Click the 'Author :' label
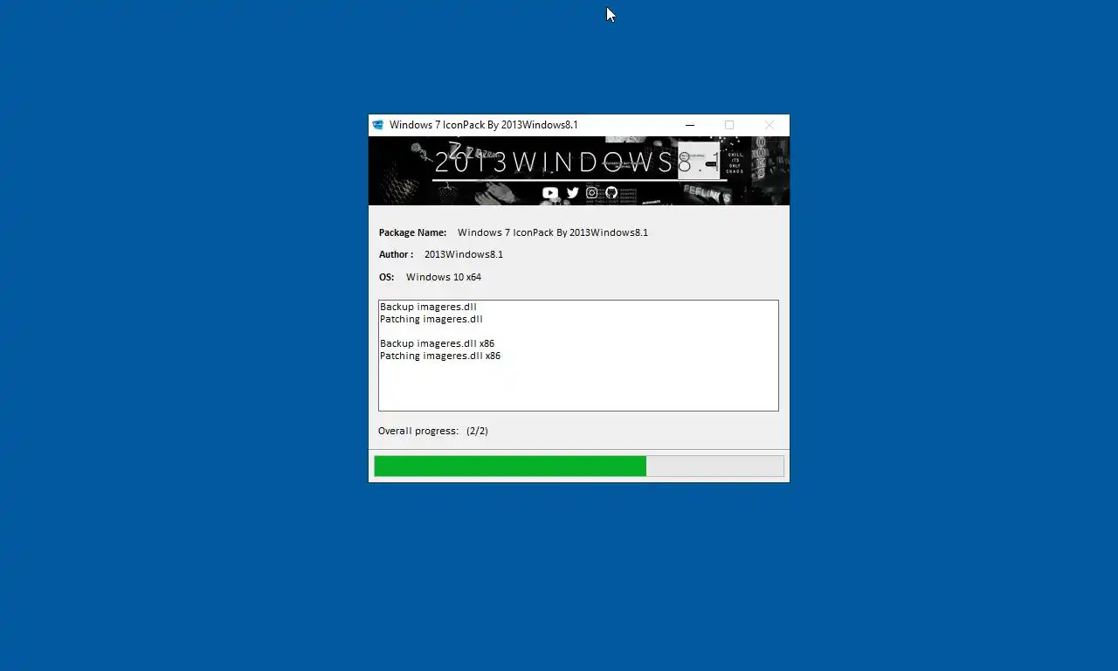The image size is (1118, 671). coord(396,254)
